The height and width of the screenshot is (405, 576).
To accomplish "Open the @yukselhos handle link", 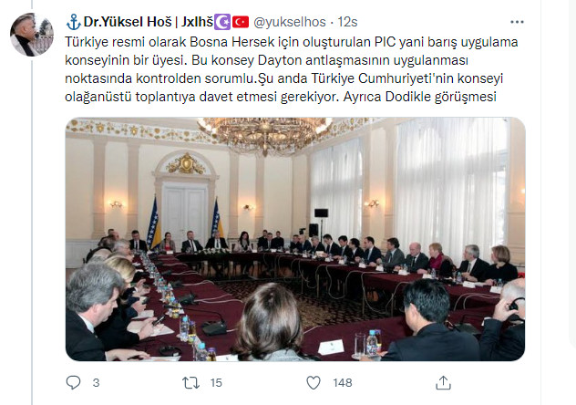I will point(290,22).
